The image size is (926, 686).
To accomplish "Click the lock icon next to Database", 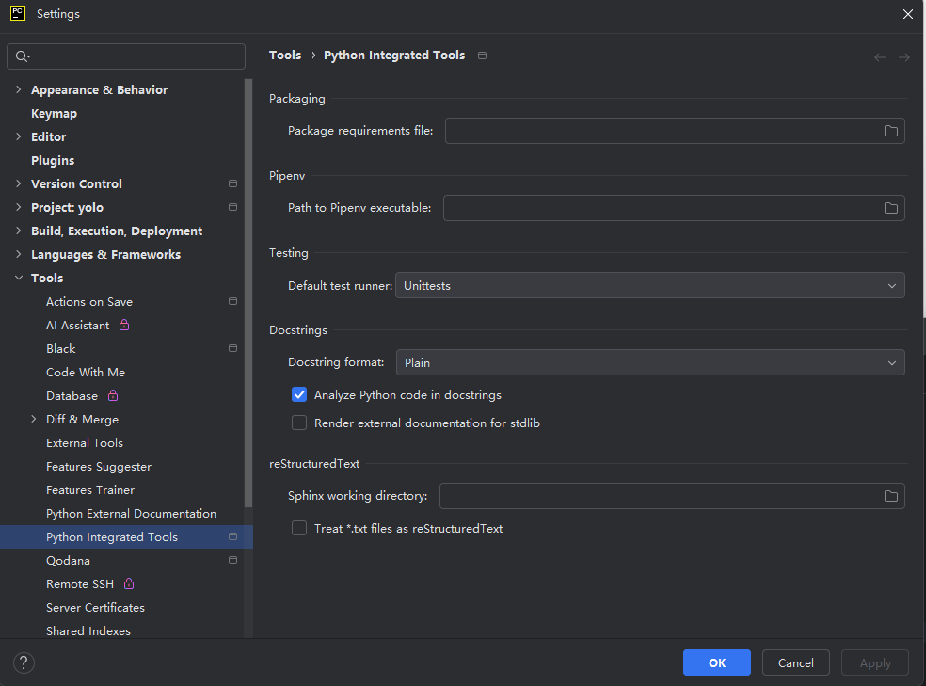I will (x=113, y=395).
